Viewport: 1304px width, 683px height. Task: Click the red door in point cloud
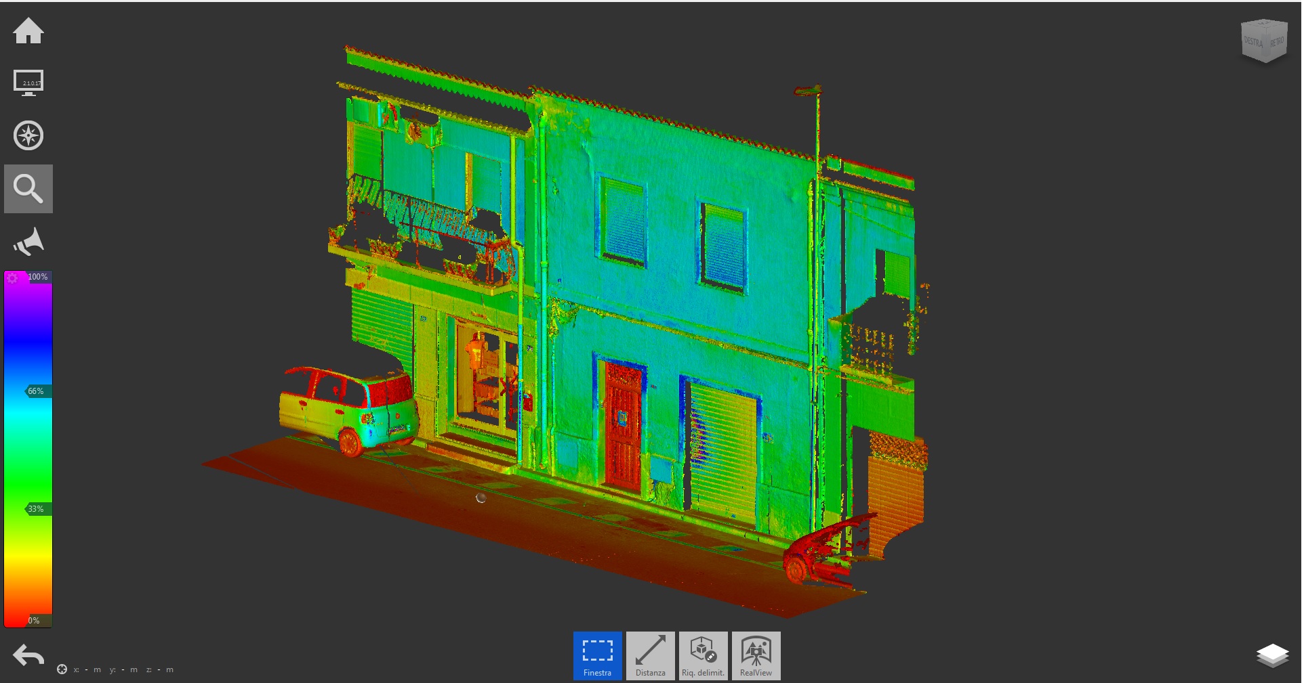623,425
